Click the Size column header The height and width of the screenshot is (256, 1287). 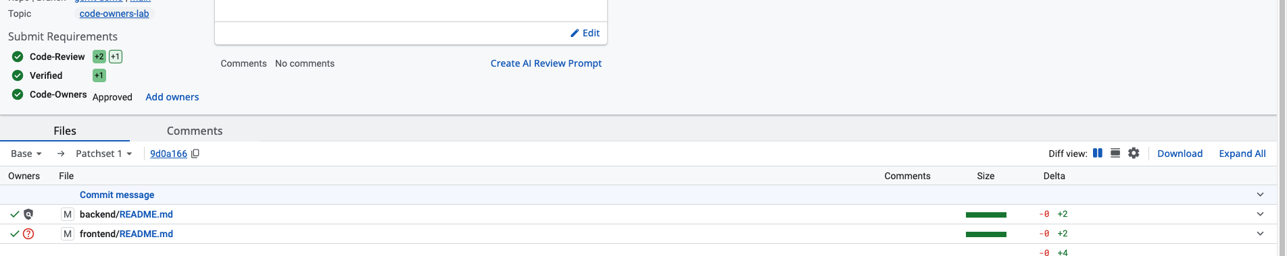pyautogui.click(x=986, y=176)
